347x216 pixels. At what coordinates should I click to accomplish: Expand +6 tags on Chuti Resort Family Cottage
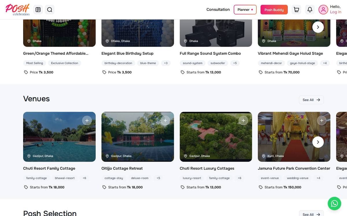click(84, 178)
